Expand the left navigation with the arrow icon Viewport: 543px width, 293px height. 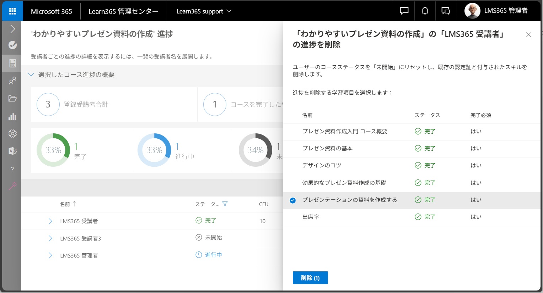(12, 29)
